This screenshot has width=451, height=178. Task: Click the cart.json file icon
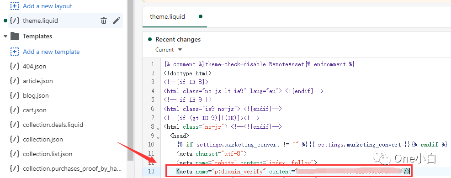pos(14,110)
